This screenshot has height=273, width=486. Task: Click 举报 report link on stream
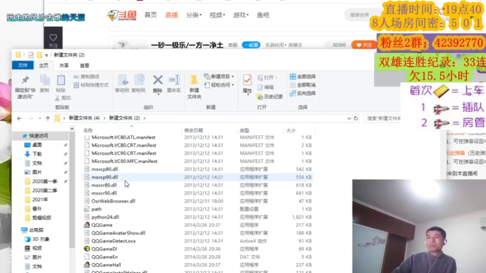click(x=233, y=45)
